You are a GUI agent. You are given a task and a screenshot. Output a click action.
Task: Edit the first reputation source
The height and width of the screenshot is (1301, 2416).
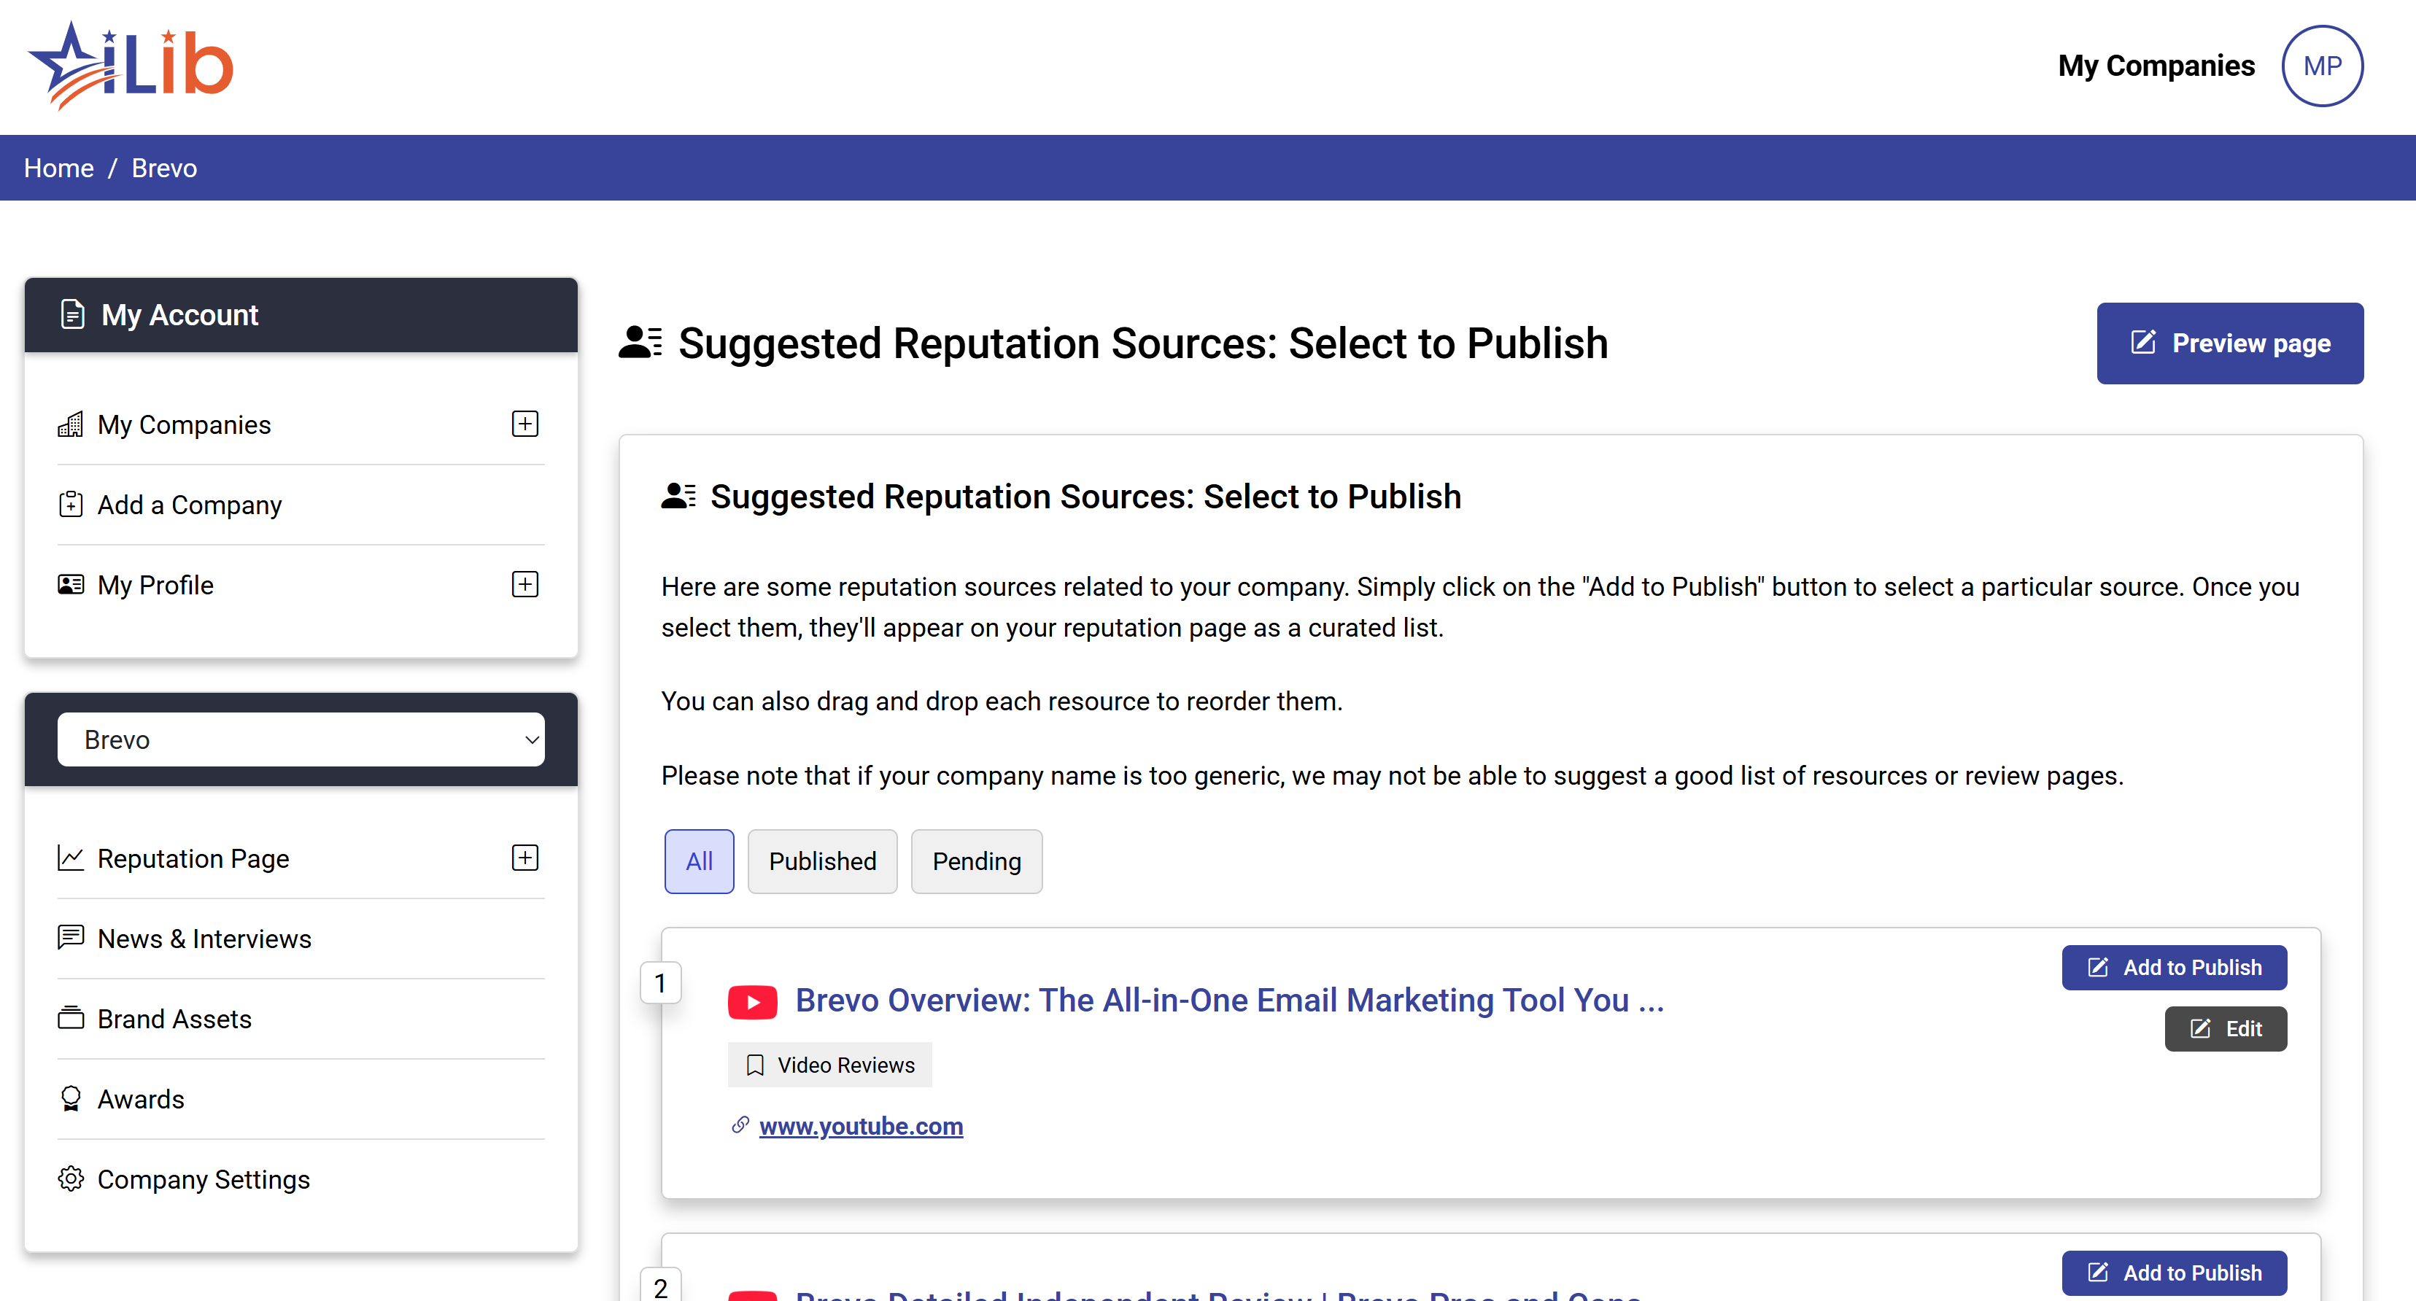[2225, 1028]
